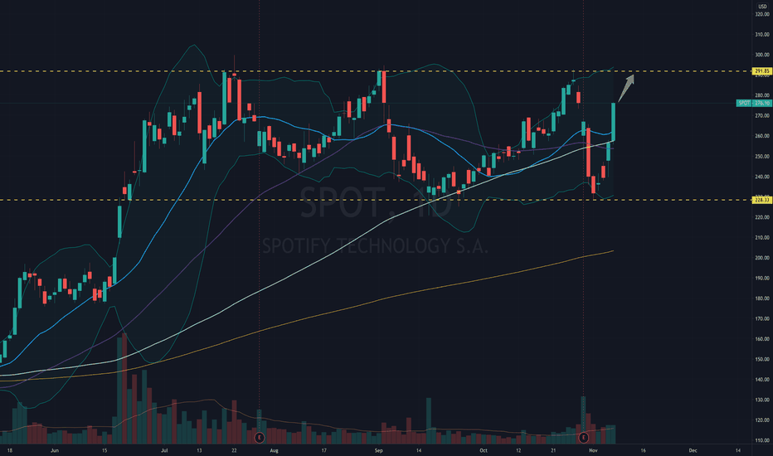
Task: Click the 310.00 price axis label
Action: coord(761,35)
